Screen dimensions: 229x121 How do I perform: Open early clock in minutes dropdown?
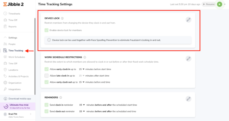point(82,69)
